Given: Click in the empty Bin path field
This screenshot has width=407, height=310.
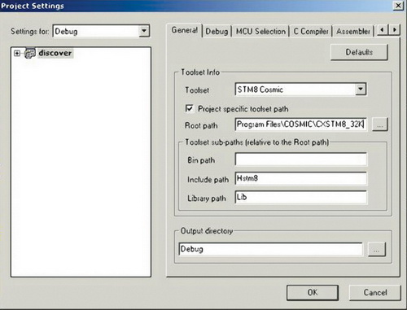Looking at the screenshot, I should [x=300, y=159].
